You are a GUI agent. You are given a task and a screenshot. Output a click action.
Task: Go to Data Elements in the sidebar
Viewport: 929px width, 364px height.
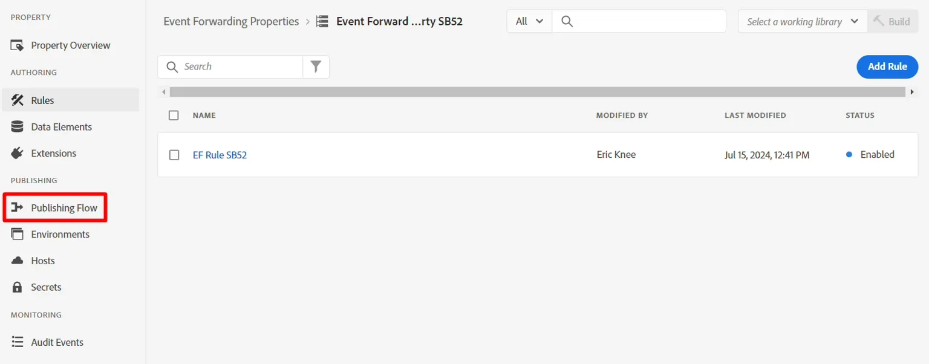tap(71, 127)
